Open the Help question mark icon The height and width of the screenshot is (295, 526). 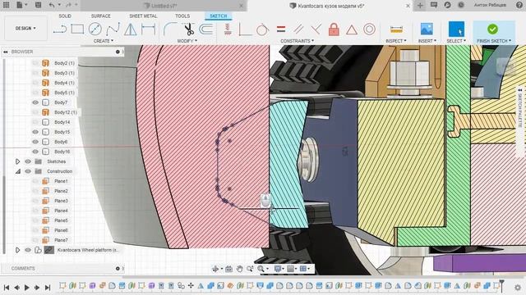519,5
